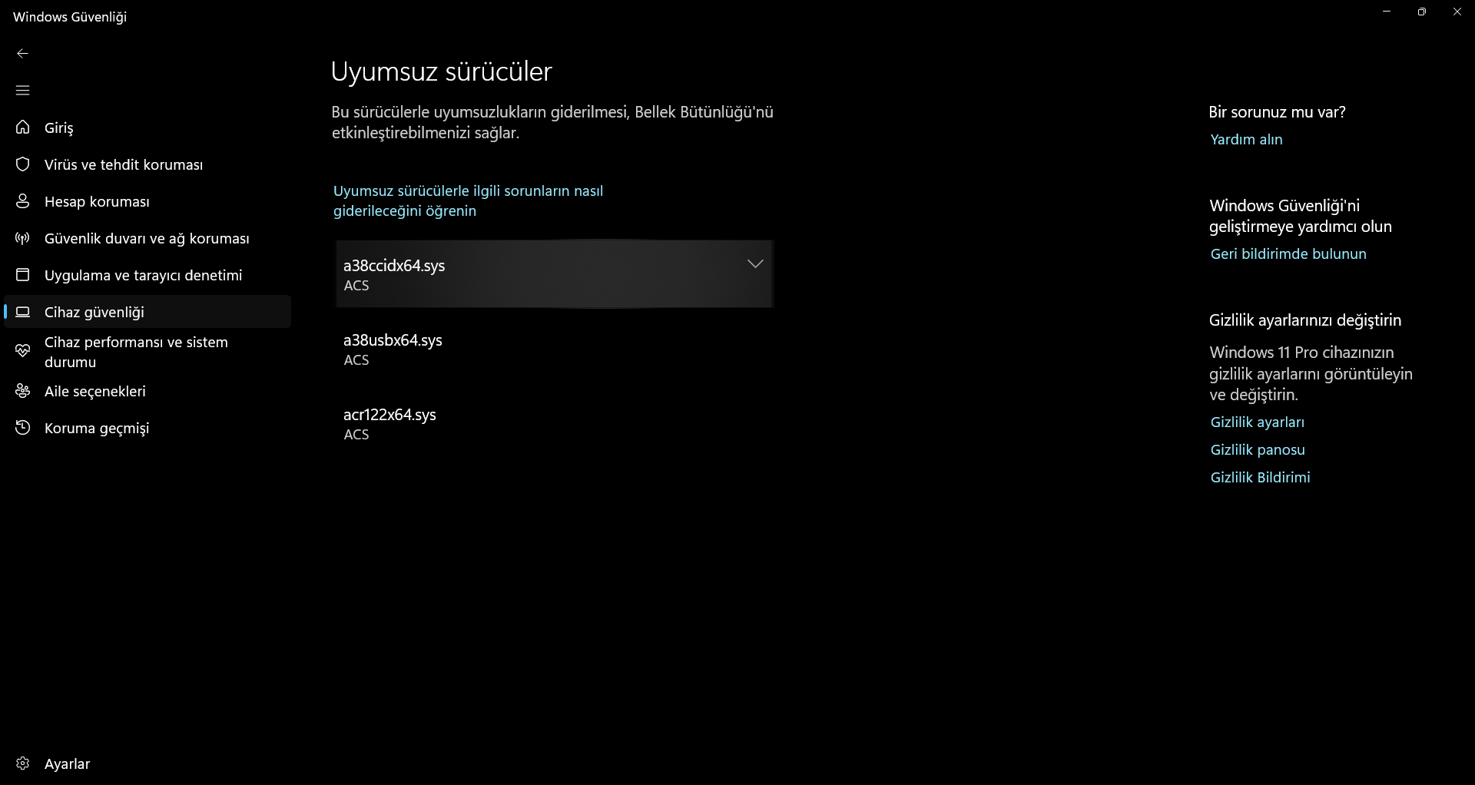Open the Gizlilik panosu link
Viewport: 1475px width, 785px height.
tap(1258, 450)
